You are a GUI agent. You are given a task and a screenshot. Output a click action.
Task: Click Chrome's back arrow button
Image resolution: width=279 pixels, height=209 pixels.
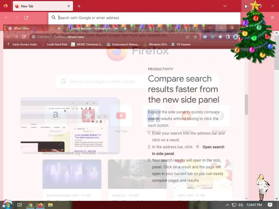9,37
